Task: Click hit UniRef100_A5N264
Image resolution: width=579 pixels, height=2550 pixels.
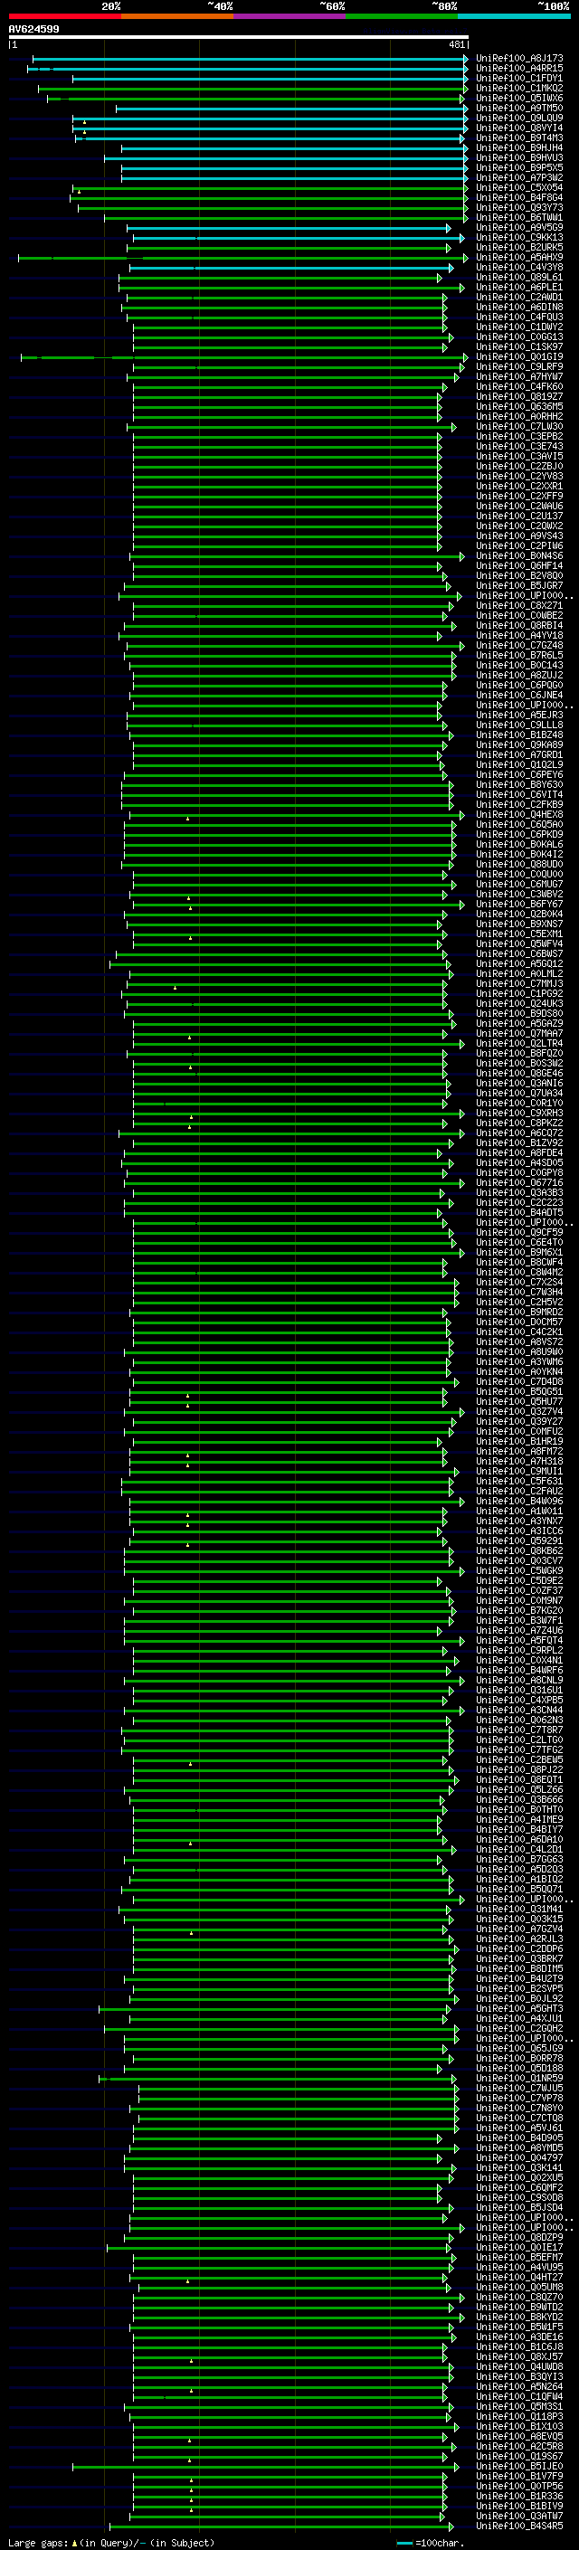Action: click(519, 2386)
